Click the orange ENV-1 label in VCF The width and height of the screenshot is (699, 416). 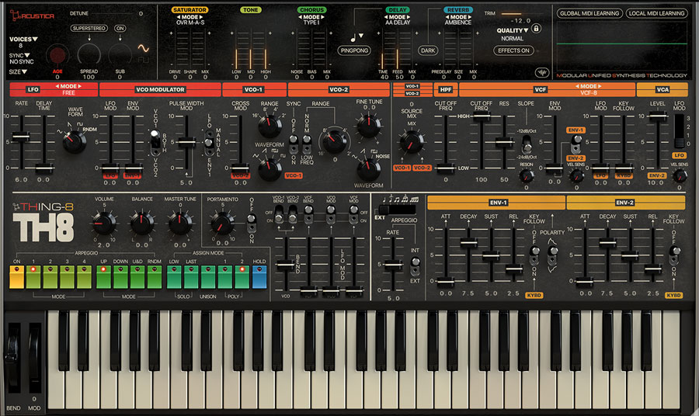click(576, 130)
